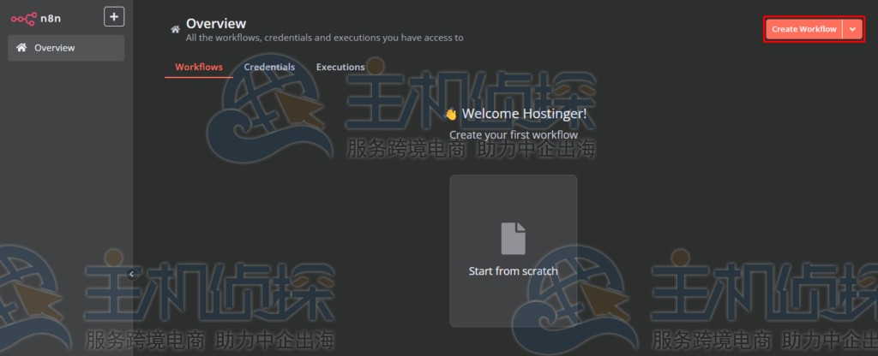Click the n8n logo icon
The width and height of the screenshot is (878, 356).
pyautogui.click(x=23, y=18)
